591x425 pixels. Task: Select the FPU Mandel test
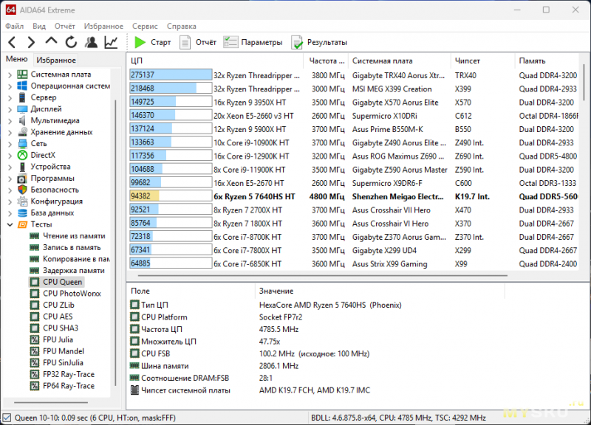pos(58,352)
